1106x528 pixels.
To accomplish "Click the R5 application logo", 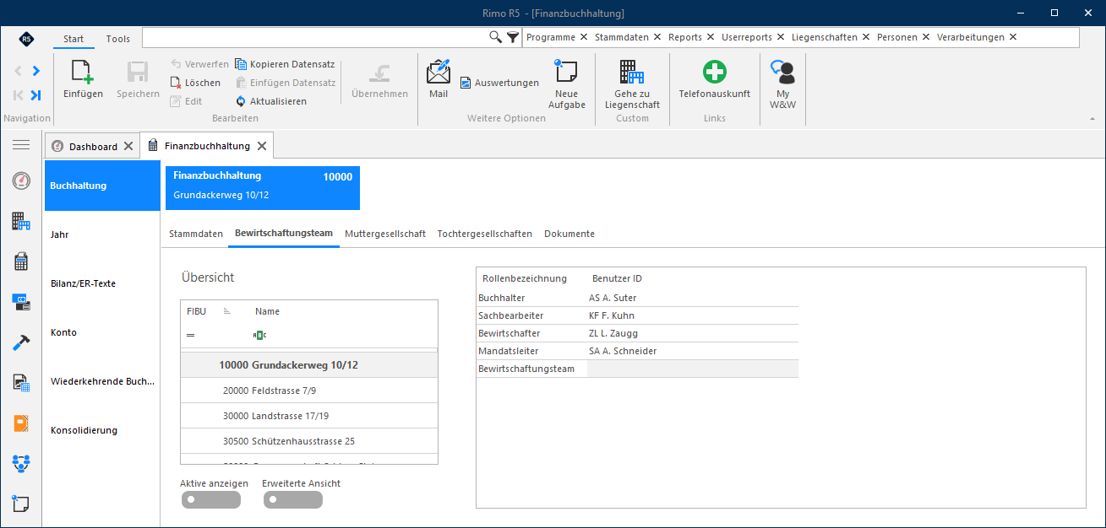I will [26, 39].
